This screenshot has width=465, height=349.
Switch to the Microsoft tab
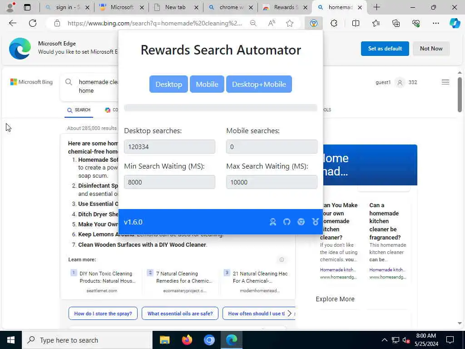(122, 7)
